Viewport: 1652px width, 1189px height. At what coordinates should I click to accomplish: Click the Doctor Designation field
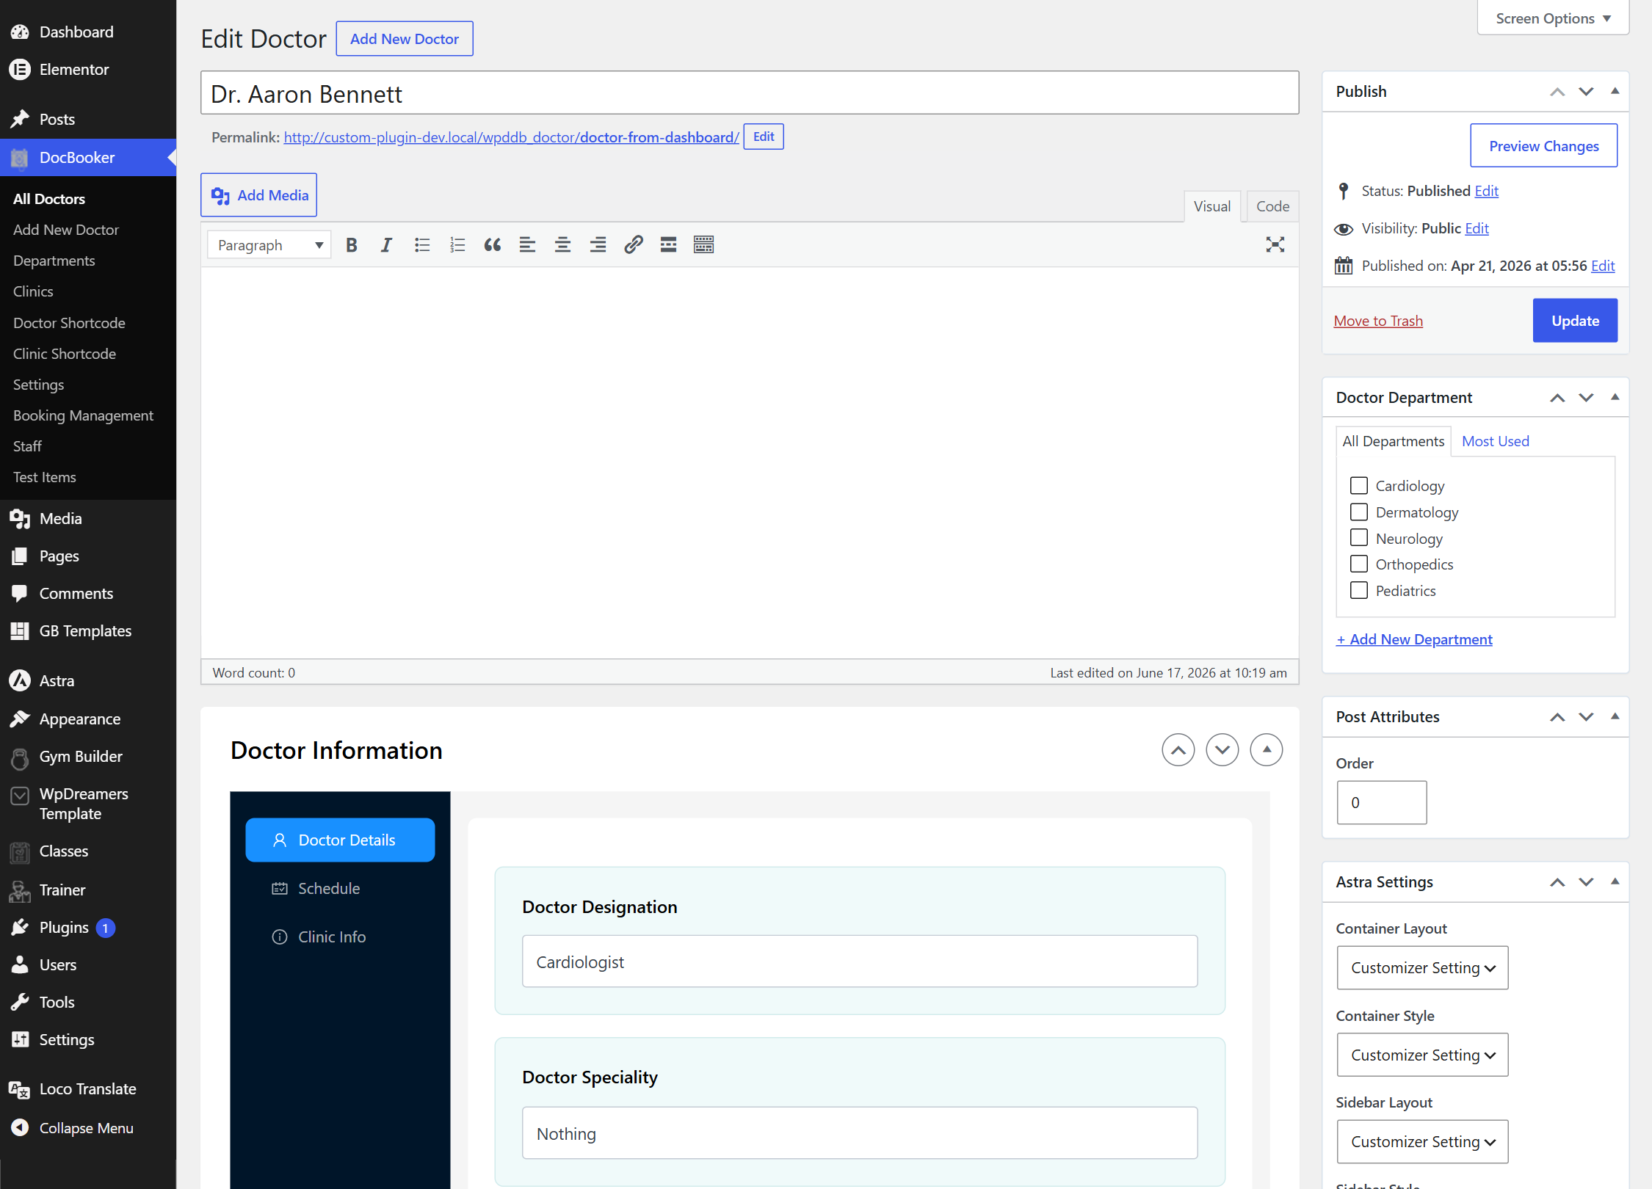coord(860,961)
